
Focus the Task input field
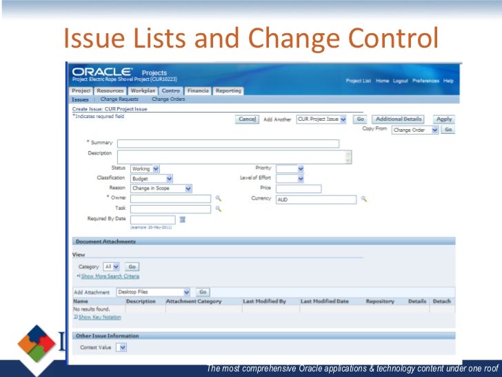click(x=170, y=209)
